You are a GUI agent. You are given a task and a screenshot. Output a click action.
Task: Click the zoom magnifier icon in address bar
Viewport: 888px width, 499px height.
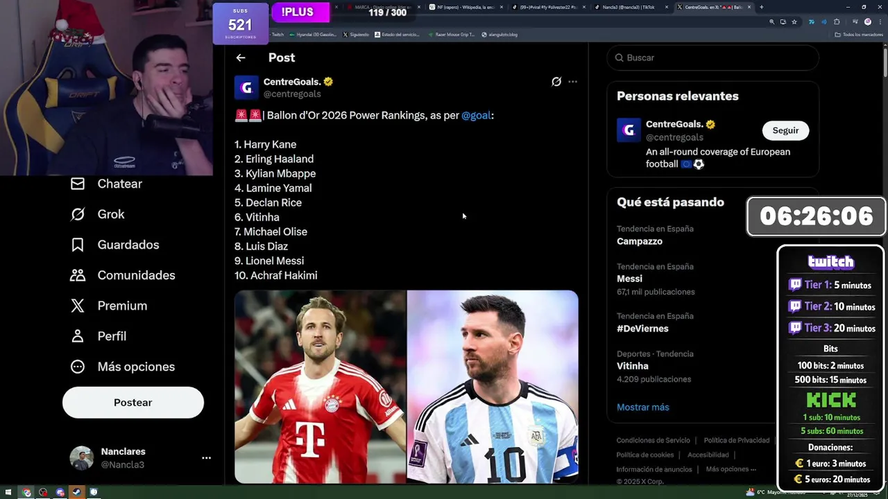771,21
